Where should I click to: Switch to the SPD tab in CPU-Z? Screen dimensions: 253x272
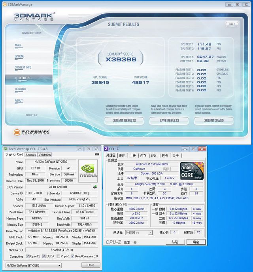pyautogui.click(x=153, y=156)
